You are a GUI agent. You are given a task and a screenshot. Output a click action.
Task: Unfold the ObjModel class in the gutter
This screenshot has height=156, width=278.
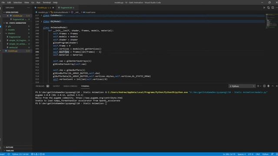click(42, 21)
